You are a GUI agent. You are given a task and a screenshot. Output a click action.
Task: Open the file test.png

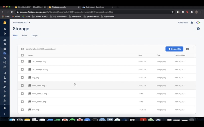[35, 110]
